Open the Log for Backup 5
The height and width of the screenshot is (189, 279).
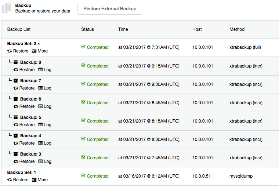tap(45, 125)
